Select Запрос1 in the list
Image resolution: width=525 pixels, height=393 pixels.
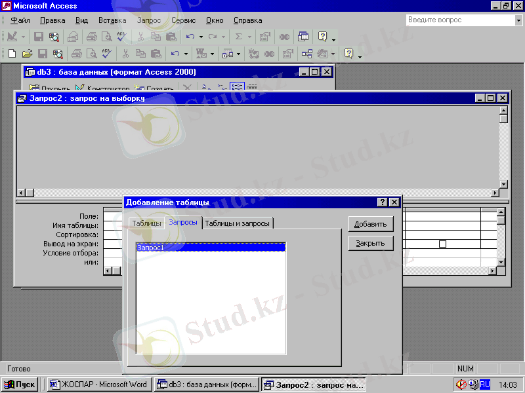coord(210,248)
